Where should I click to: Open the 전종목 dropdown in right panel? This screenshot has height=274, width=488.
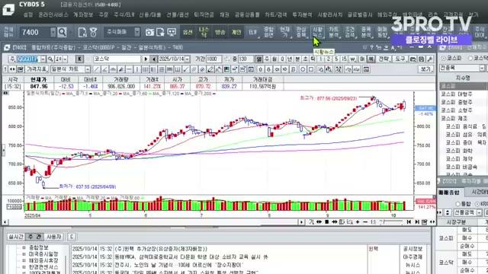tap(482, 68)
